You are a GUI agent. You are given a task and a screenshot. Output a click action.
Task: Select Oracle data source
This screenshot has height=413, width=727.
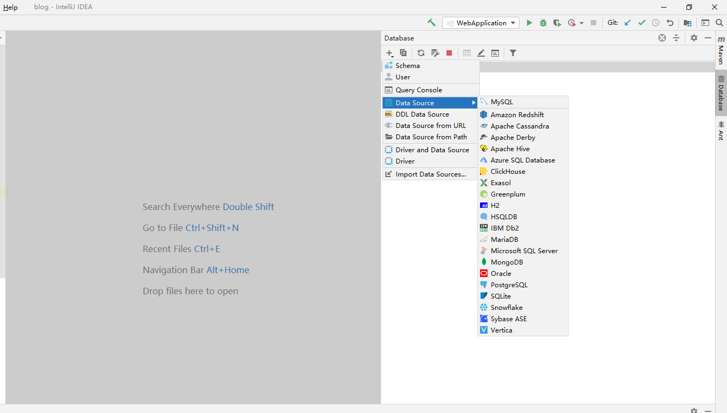click(x=523, y=273)
